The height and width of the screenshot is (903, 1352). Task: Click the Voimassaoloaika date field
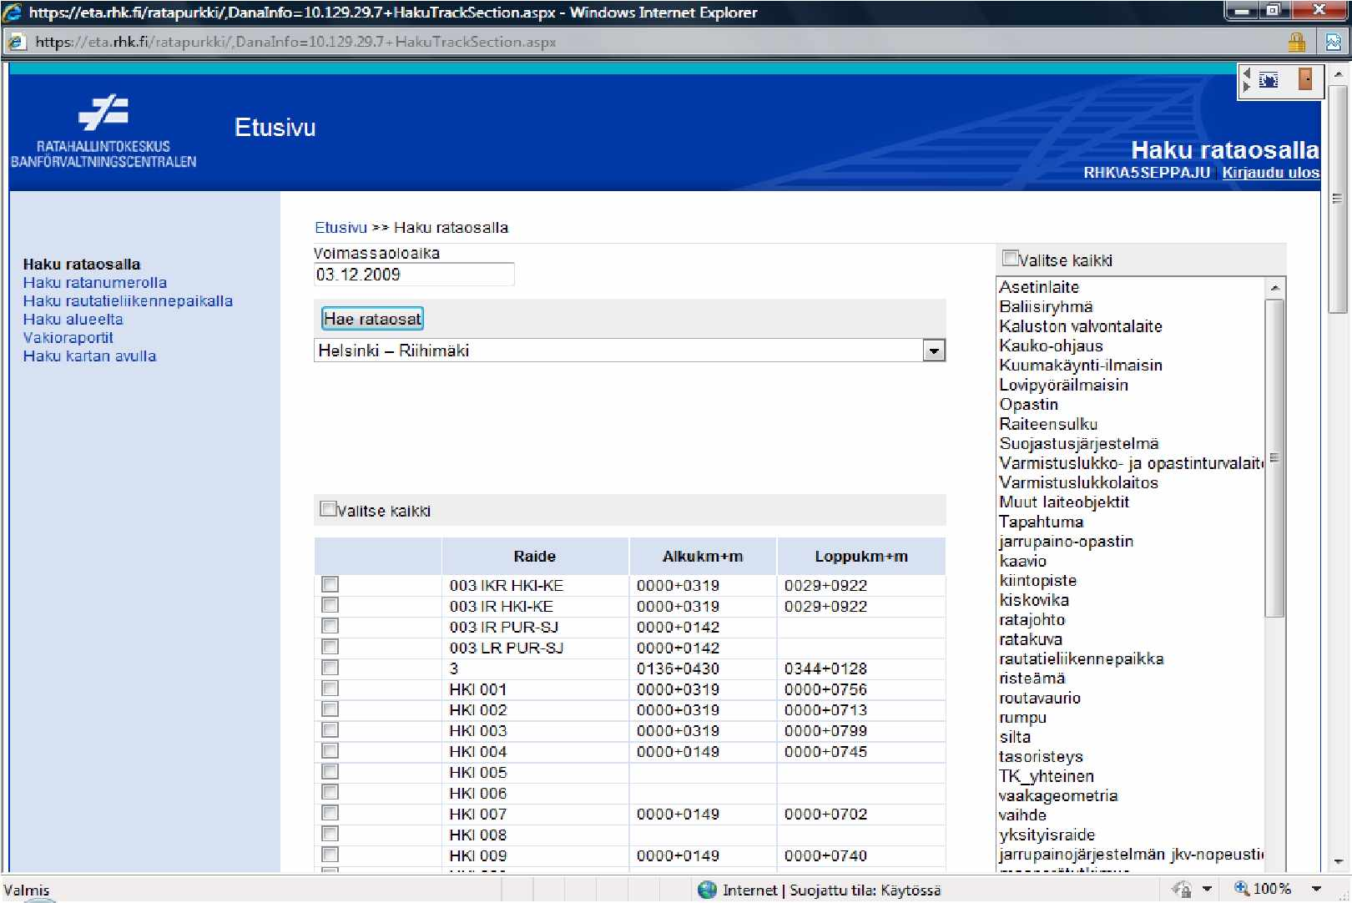pyautogui.click(x=414, y=275)
